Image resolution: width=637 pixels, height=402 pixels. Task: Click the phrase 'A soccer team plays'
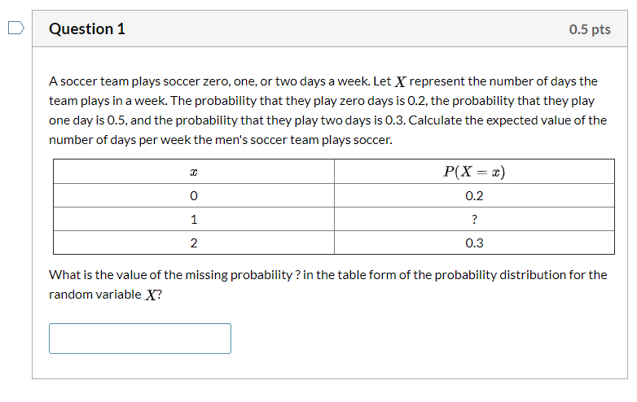(105, 81)
